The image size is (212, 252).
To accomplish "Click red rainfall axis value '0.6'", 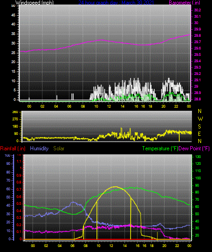I will click(19, 197).
